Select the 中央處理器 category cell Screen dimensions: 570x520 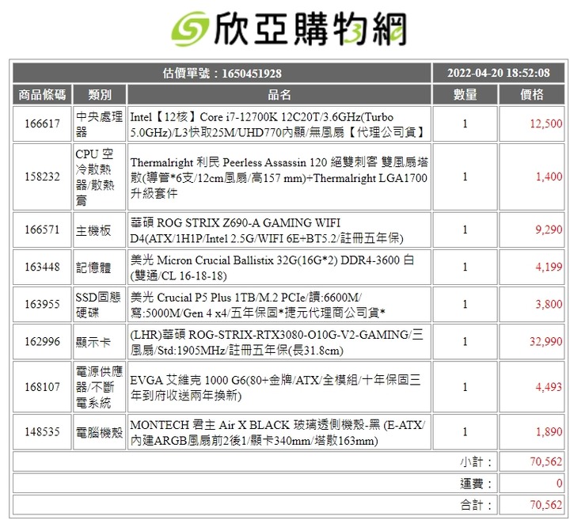coord(99,124)
